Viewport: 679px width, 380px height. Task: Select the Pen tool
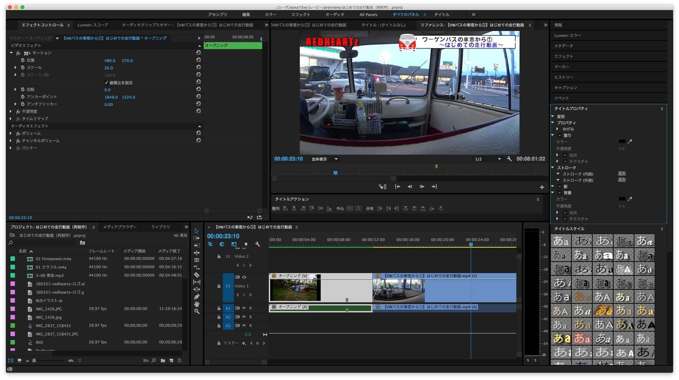point(197,297)
